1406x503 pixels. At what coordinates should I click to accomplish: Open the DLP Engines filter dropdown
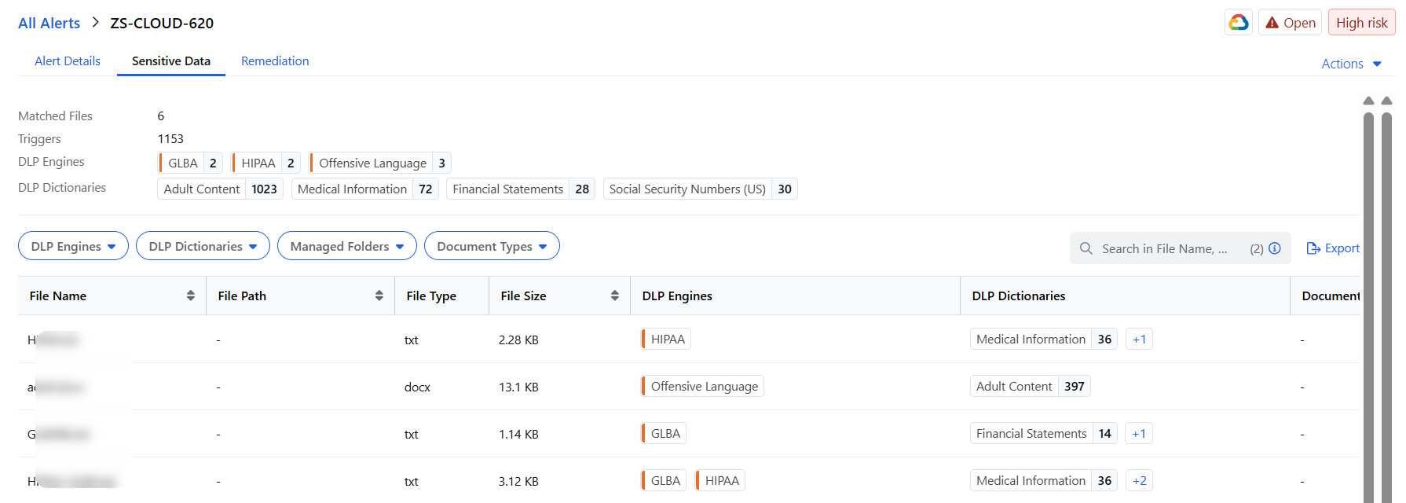pos(73,246)
